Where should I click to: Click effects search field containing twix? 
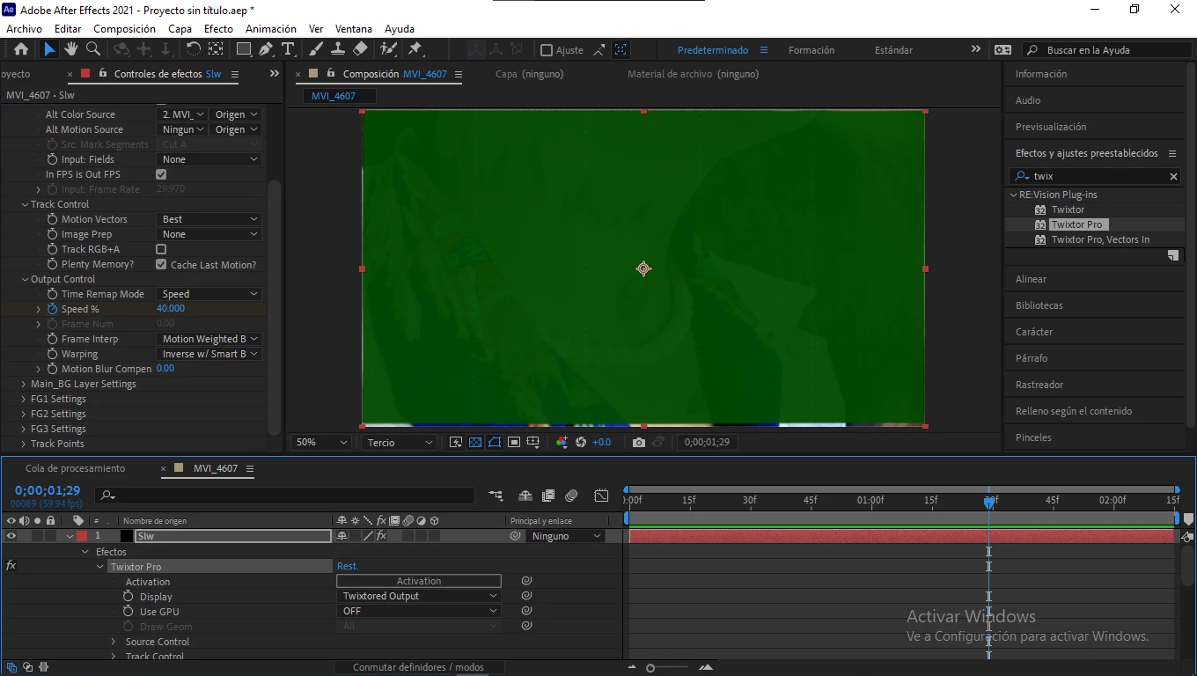click(x=1093, y=176)
